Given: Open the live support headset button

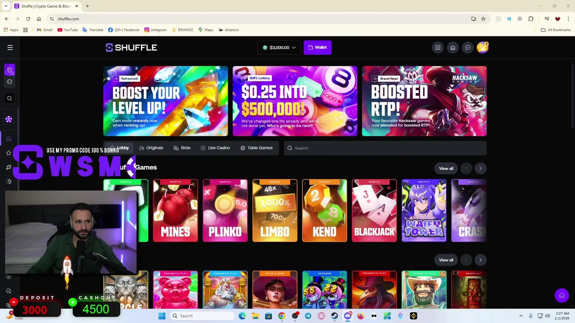Looking at the screenshot, I should pos(562,295).
